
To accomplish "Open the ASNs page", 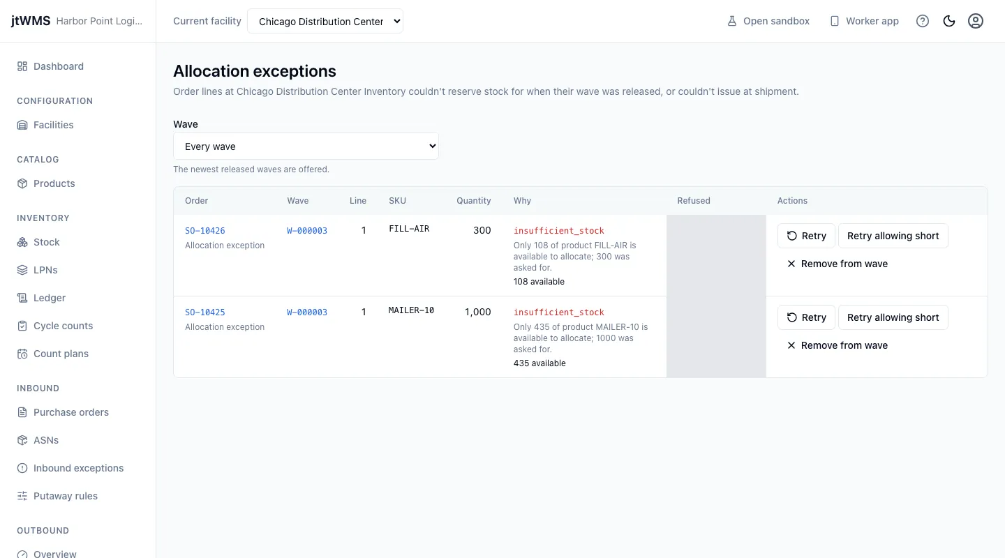I will (77, 440).
